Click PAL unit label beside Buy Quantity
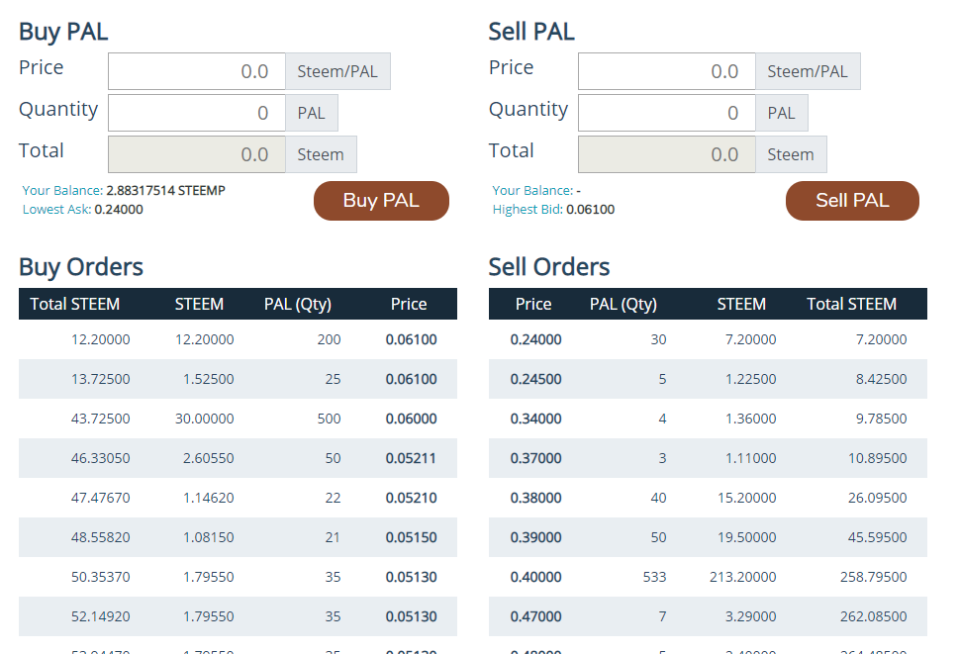The height and width of the screenshot is (654, 959). pos(312,113)
